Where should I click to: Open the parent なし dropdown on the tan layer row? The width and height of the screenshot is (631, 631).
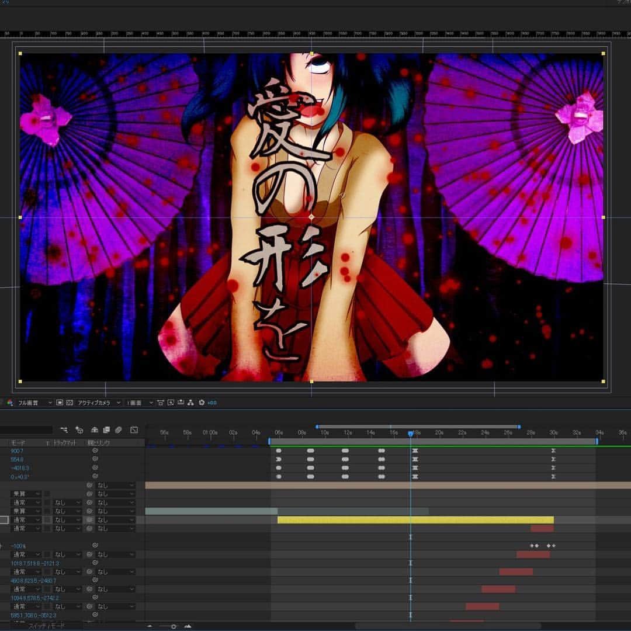click(x=115, y=486)
